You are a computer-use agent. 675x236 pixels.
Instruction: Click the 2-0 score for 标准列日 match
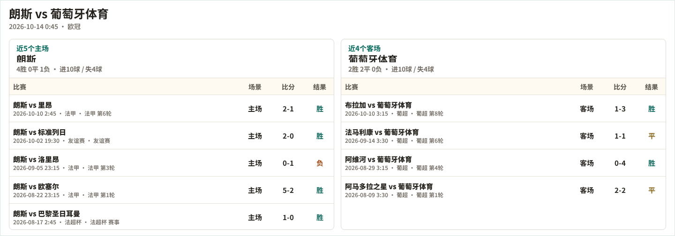pos(288,136)
